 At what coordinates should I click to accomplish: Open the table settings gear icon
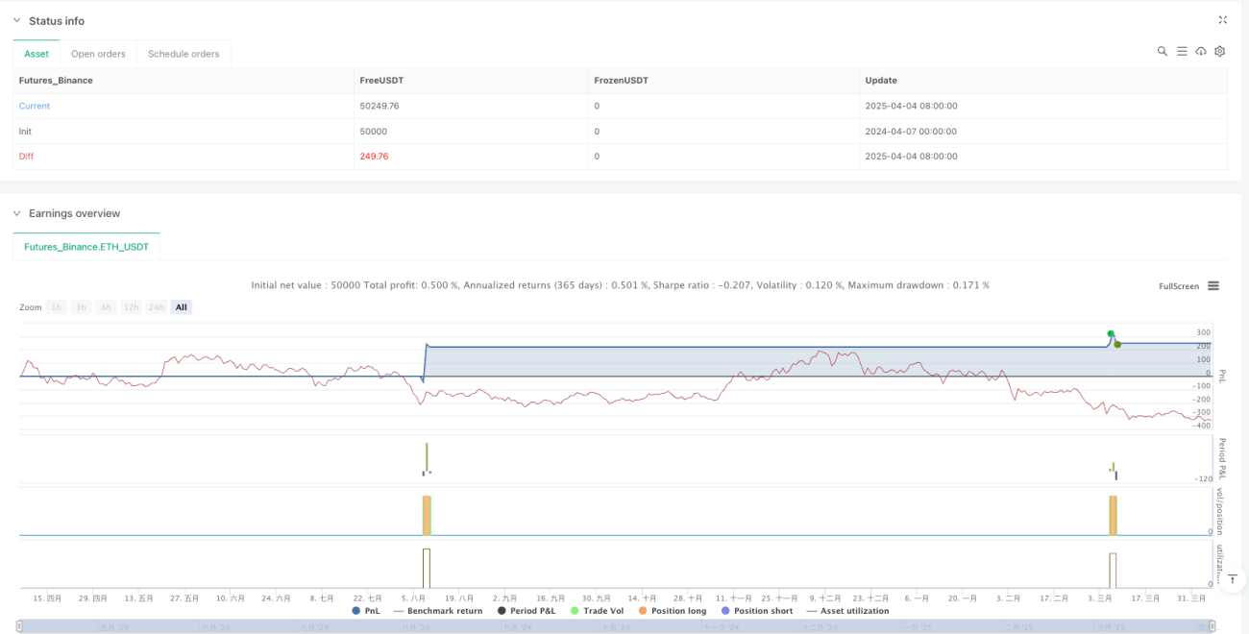click(1220, 51)
